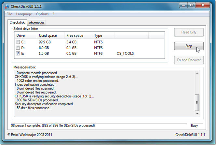Click 'Security descriptor verification completed.' line
The image size is (216, 145).
pyautogui.click(x=44, y=104)
